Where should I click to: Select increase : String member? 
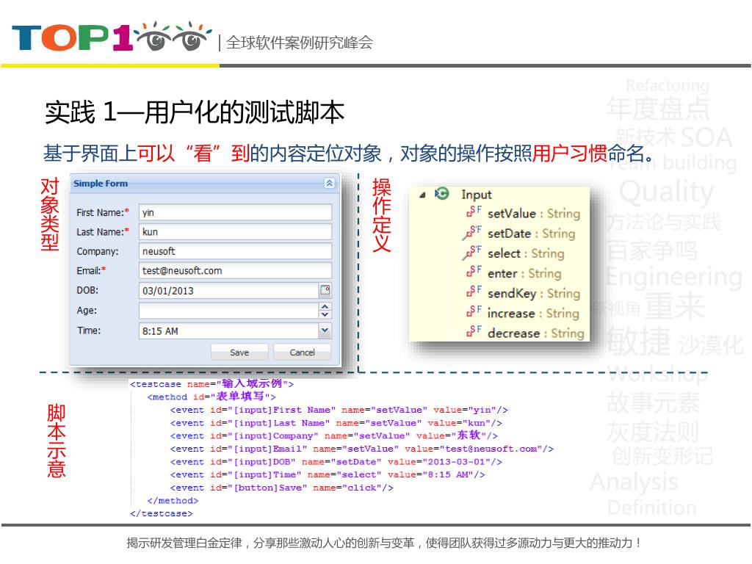tap(533, 313)
